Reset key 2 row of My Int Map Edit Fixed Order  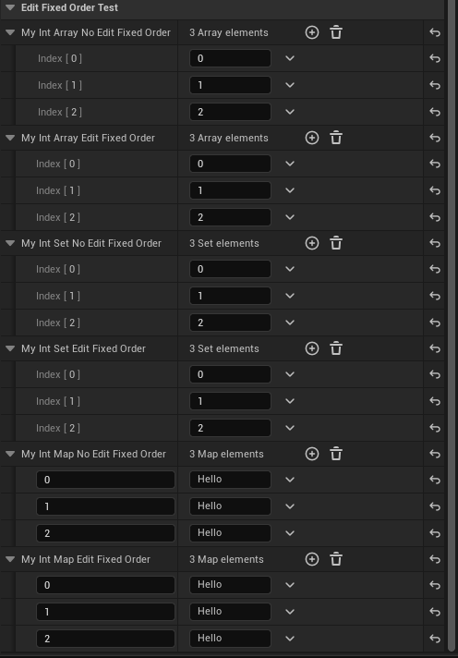tap(435, 639)
